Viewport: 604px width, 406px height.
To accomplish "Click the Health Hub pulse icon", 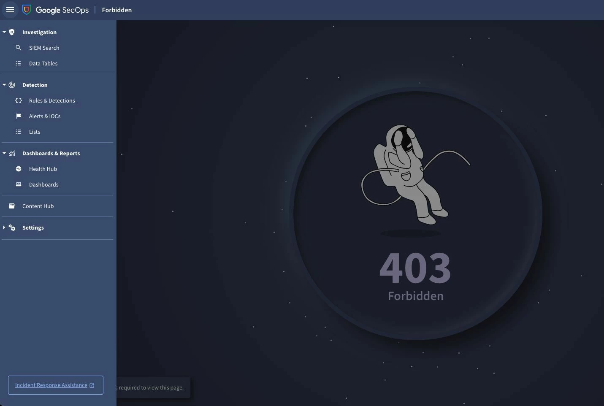I will coord(19,169).
